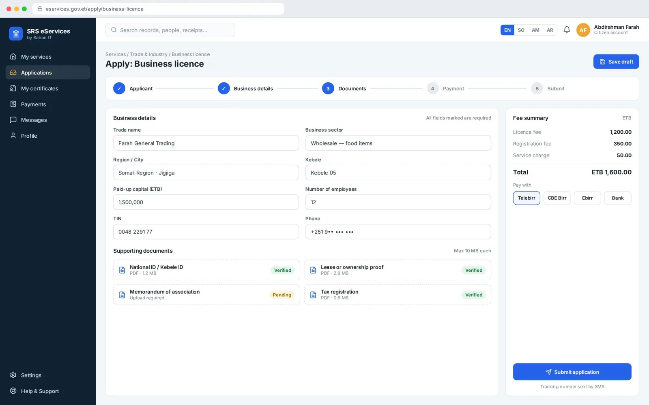Screen dimensions: 649x405
Task: Switch language to AM
Action: click(535, 30)
